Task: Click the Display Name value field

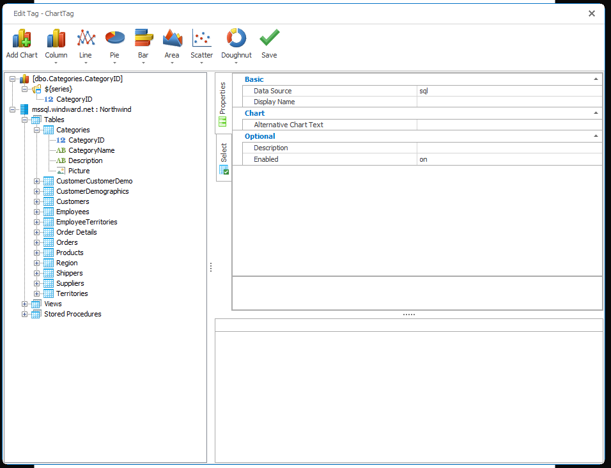Action: pyautogui.click(x=509, y=102)
